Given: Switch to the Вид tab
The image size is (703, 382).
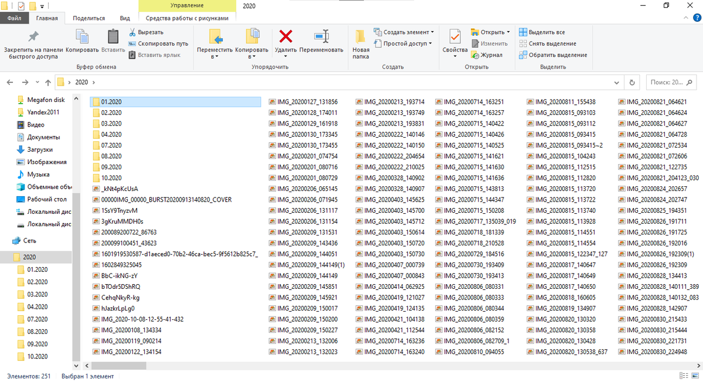Looking at the screenshot, I should pyautogui.click(x=125, y=18).
